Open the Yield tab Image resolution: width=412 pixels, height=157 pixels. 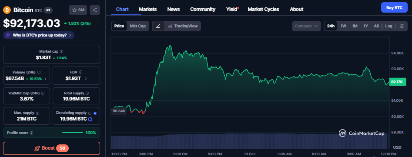232,9
